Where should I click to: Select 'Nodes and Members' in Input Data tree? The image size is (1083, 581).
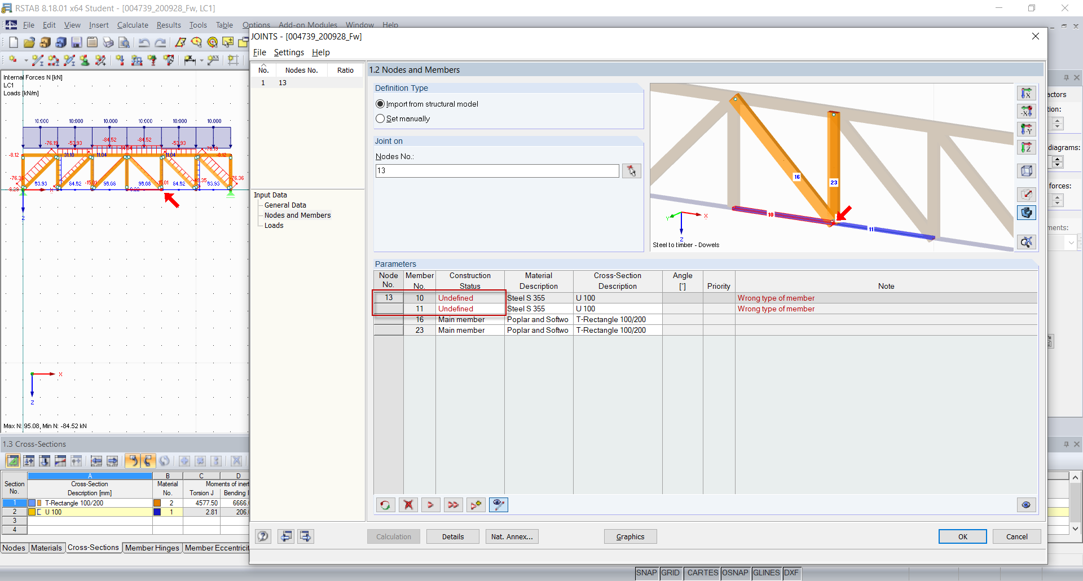(298, 215)
